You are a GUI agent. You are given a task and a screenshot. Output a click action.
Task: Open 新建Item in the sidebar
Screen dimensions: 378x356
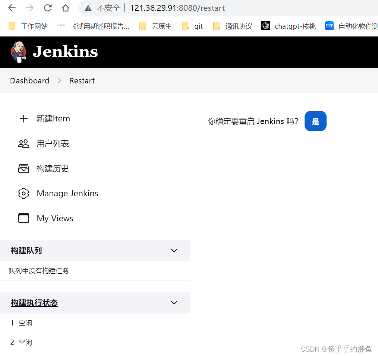[53, 119]
